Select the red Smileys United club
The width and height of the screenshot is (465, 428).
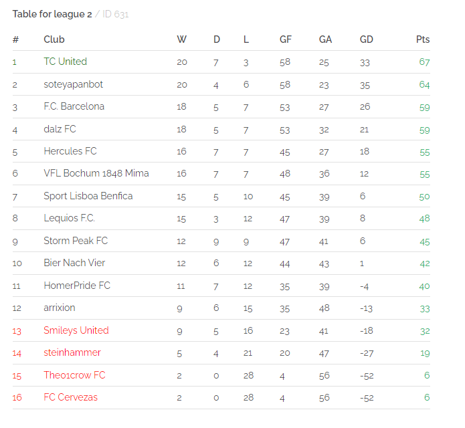coord(76,330)
